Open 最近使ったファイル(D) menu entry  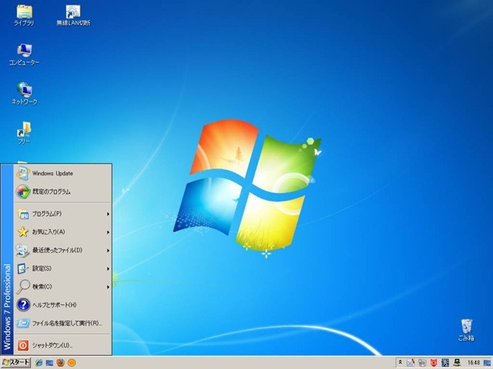(63, 250)
